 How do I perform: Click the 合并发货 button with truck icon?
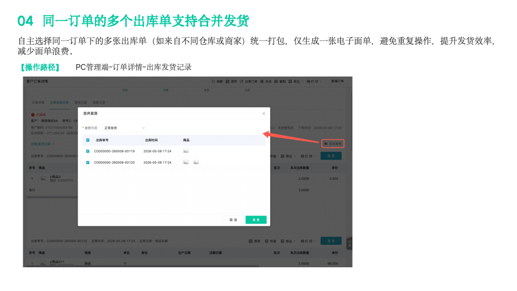tap(333, 144)
